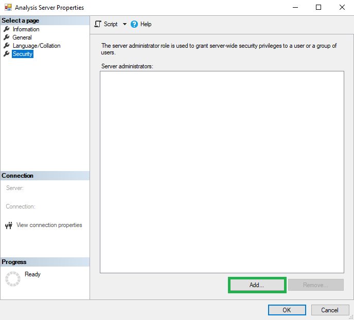The image size is (354, 320).
Task: Click the 'Server administrators:' label
Action: [x=127, y=66]
